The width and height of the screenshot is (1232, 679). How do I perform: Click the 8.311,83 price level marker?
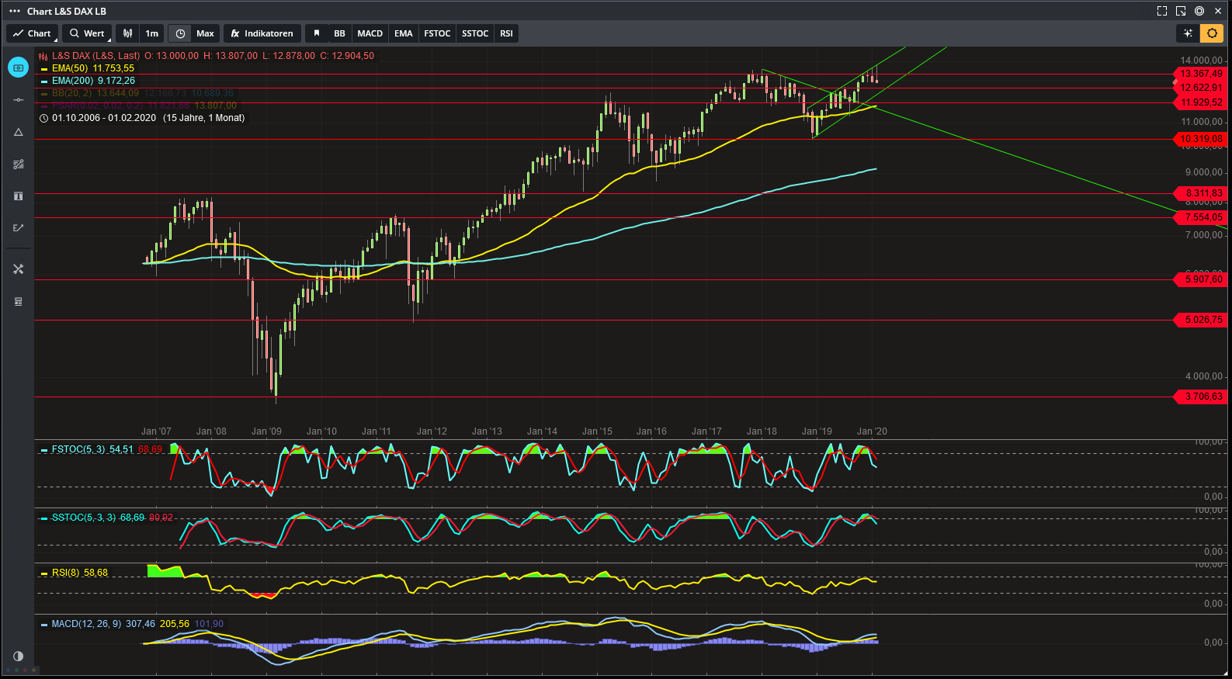click(x=1200, y=193)
